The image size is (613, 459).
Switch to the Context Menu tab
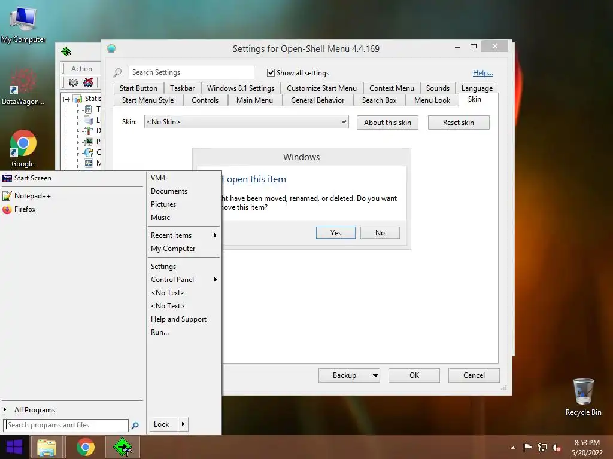[392, 88]
